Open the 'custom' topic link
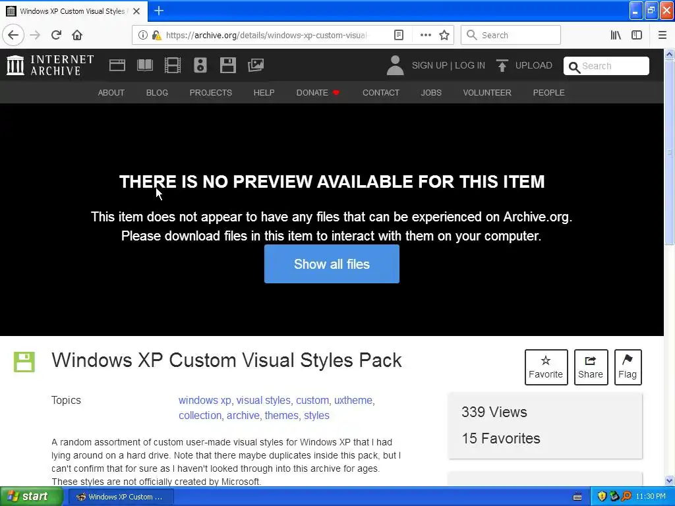 tap(312, 400)
